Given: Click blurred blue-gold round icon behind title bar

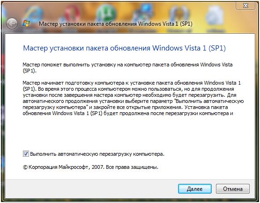Looking at the screenshot, I should tap(179, 14).
